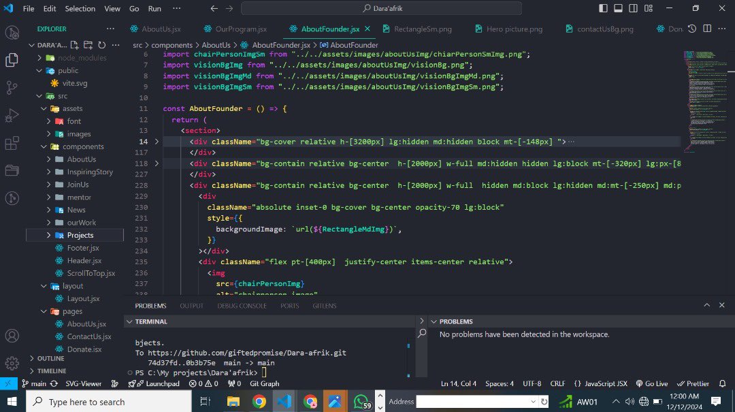Switch to the OurProgram.jsx editor tab

[235, 29]
